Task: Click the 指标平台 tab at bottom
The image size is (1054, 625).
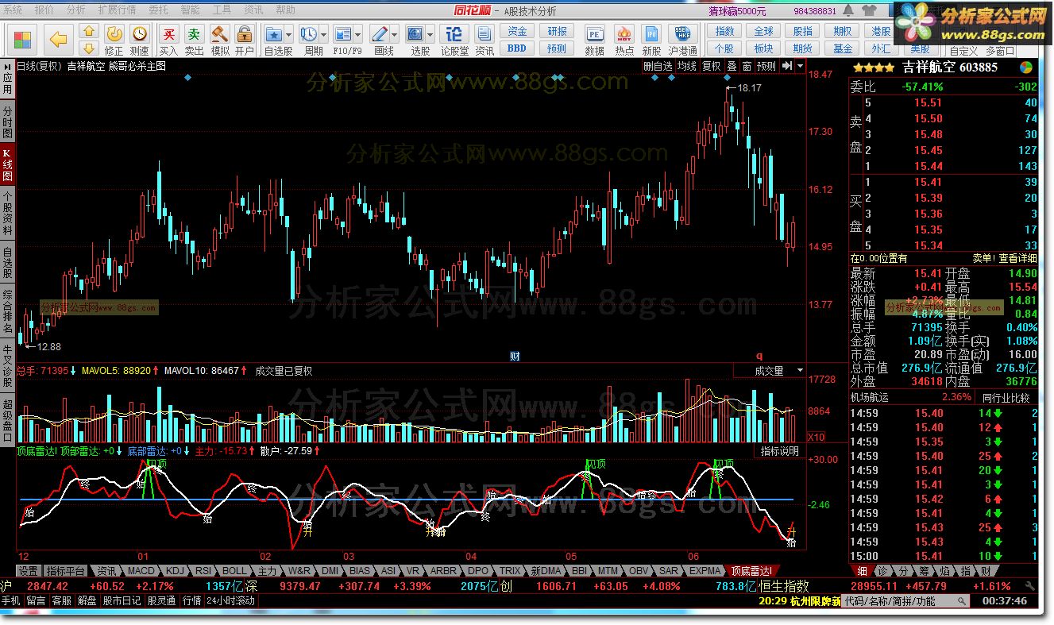Action: 65,571
